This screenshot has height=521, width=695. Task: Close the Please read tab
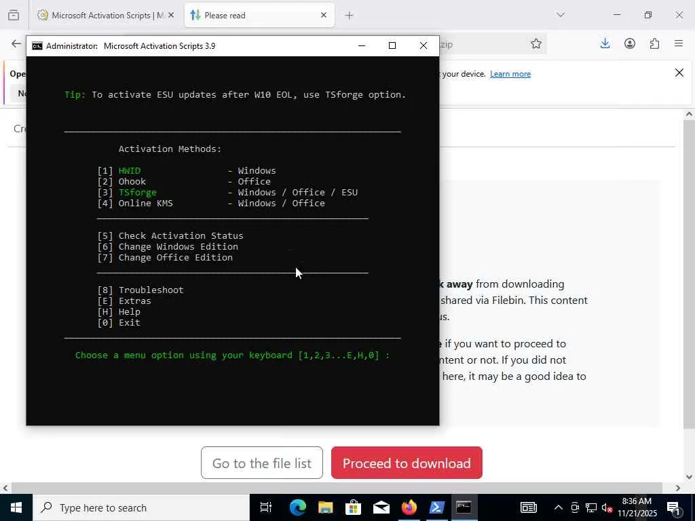[x=324, y=15]
